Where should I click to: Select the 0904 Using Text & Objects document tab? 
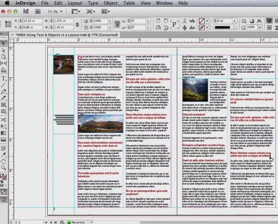(x=67, y=35)
